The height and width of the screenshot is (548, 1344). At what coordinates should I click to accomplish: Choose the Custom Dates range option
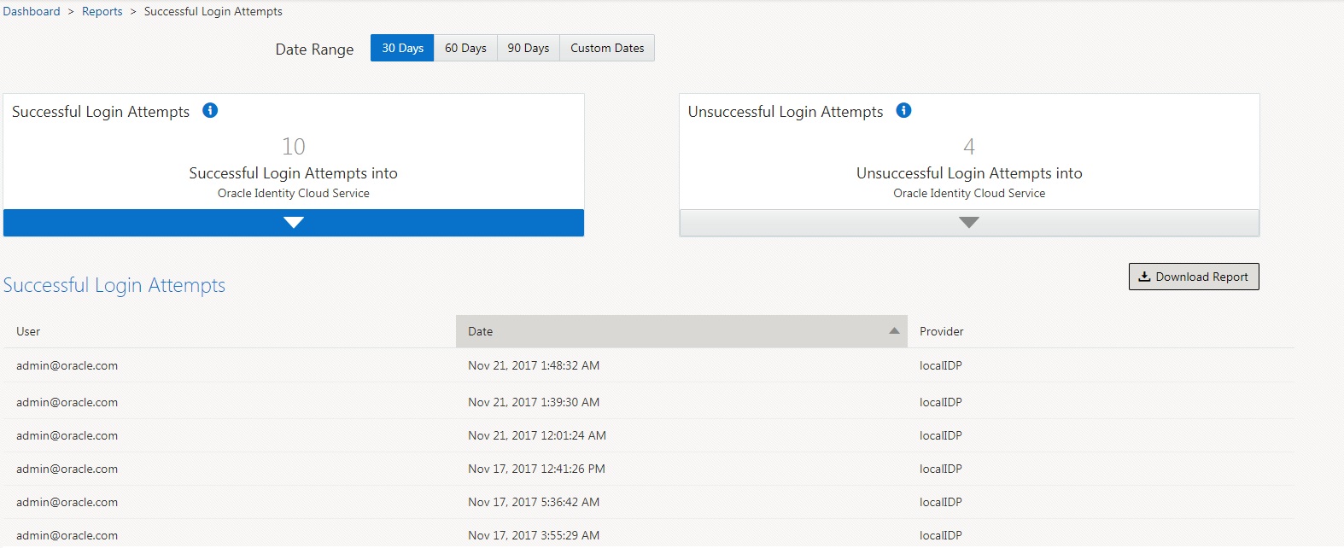pos(607,48)
